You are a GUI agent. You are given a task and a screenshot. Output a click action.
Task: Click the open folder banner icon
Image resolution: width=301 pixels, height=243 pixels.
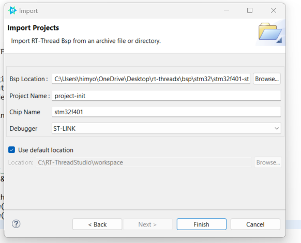pyautogui.click(x=270, y=33)
